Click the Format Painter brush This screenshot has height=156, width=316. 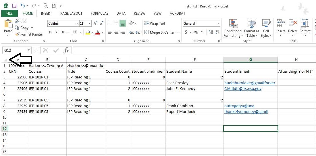[29, 34]
